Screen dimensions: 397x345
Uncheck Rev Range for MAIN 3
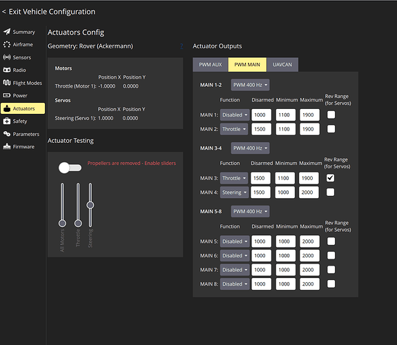330,178
